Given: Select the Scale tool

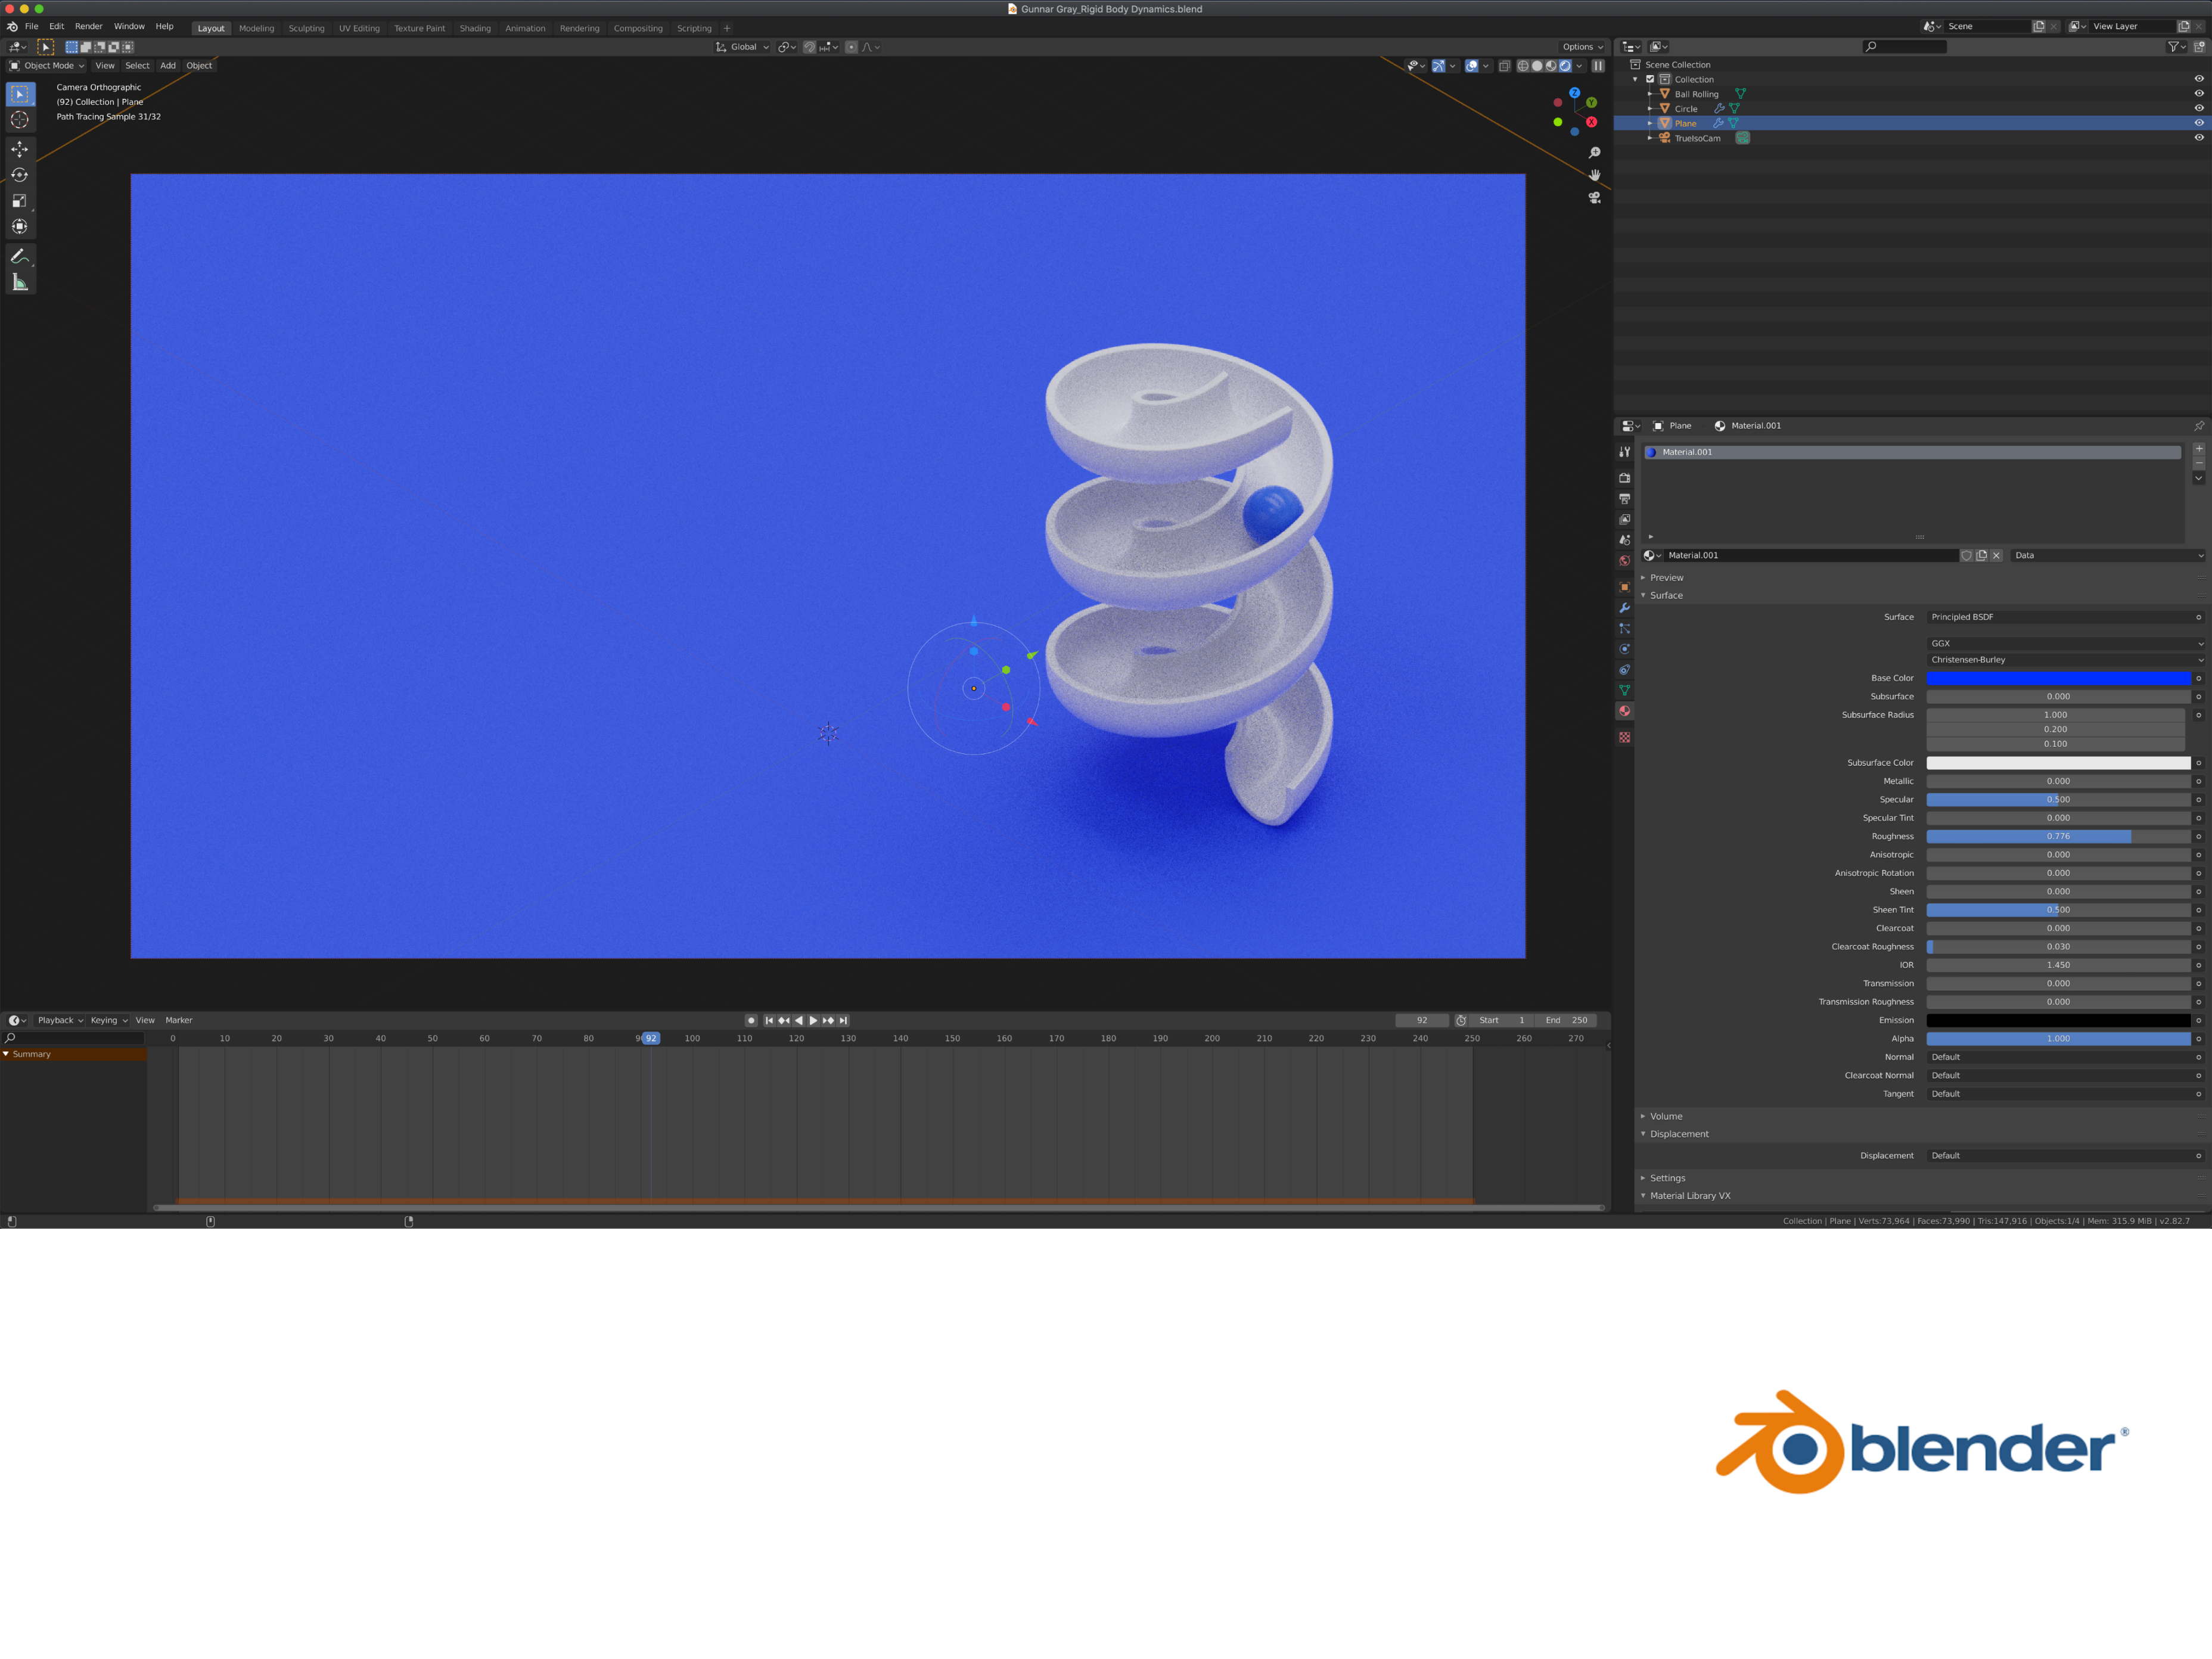Looking at the screenshot, I should pyautogui.click(x=19, y=201).
